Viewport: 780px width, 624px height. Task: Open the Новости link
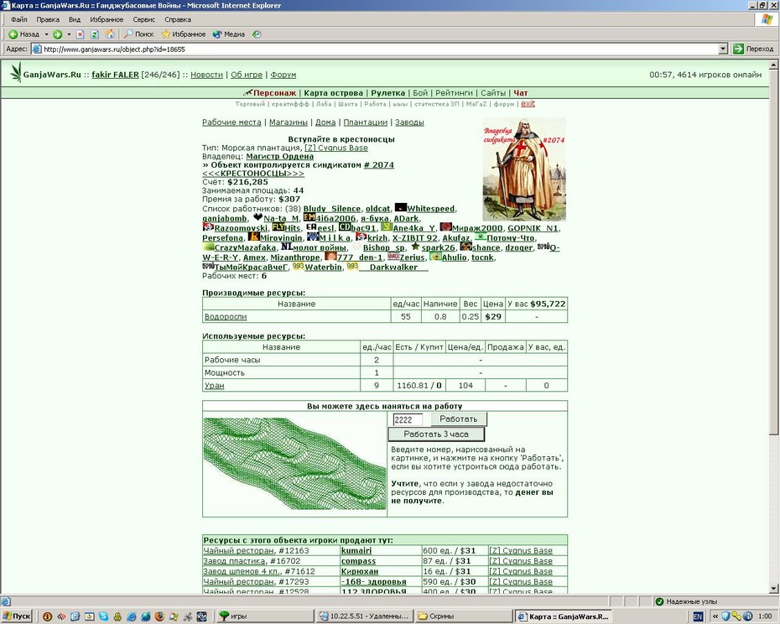coord(206,75)
